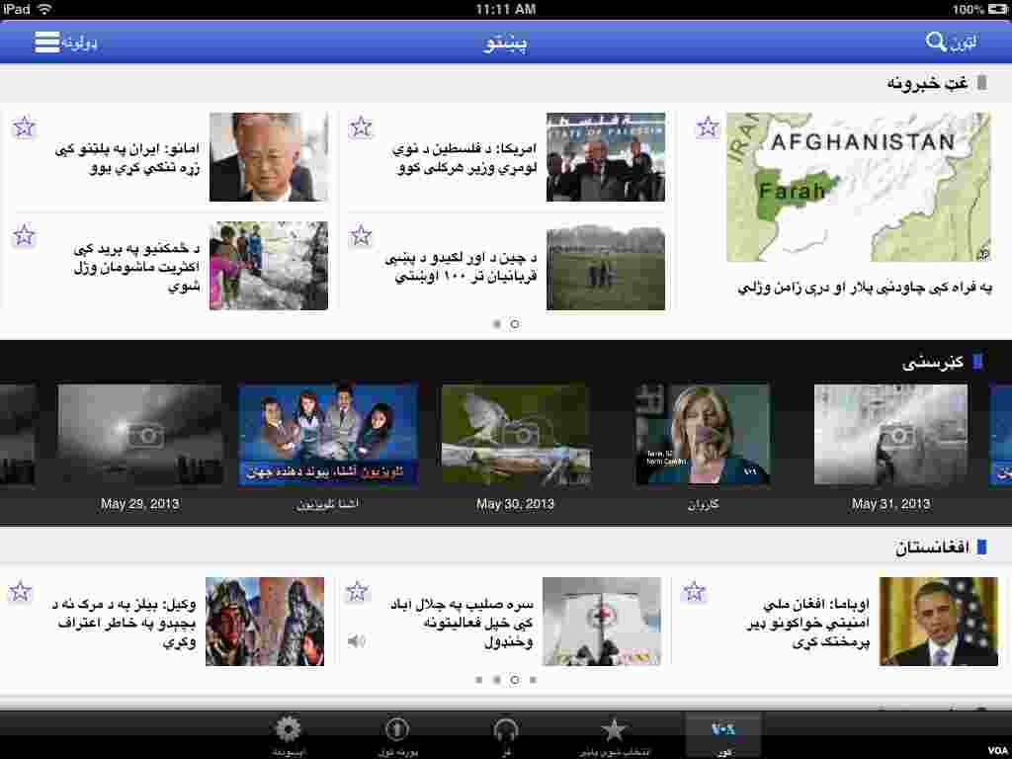Open the settings gear in bottom bar
Screen dimensions: 1012x759
point(288,729)
